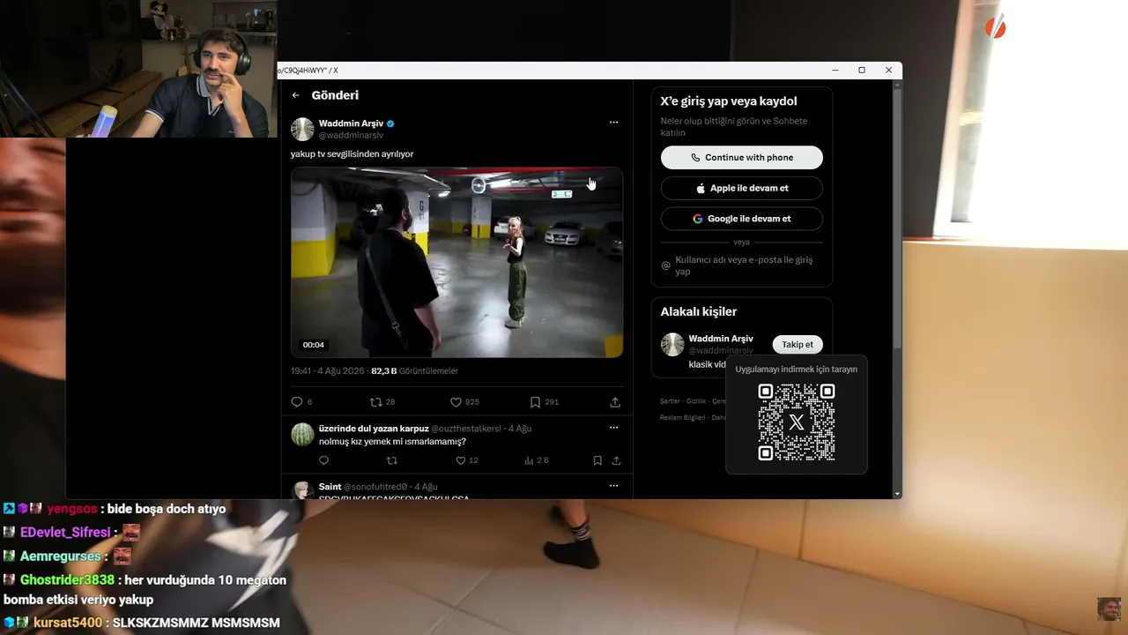Viewport: 1128px width, 635px height.
Task: Open the '82,3 B Görüntülemeler' view count
Action: coord(414,371)
